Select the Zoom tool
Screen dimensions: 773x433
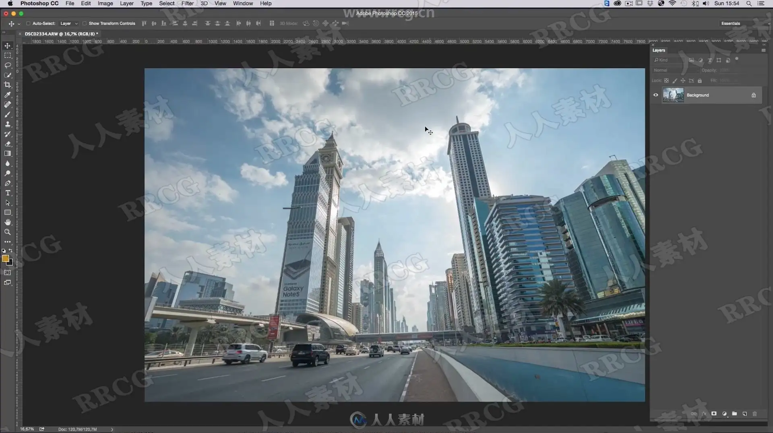pos(7,232)
